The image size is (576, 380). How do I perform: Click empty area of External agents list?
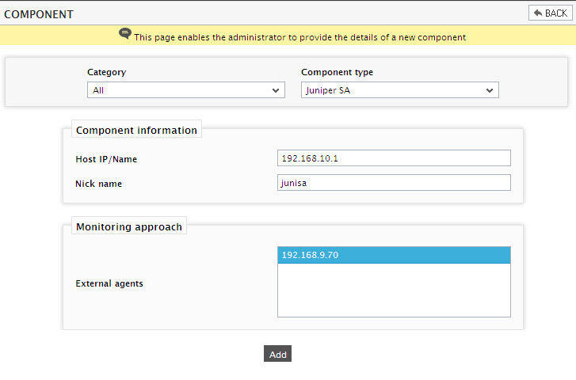click(x=394, y=290)
